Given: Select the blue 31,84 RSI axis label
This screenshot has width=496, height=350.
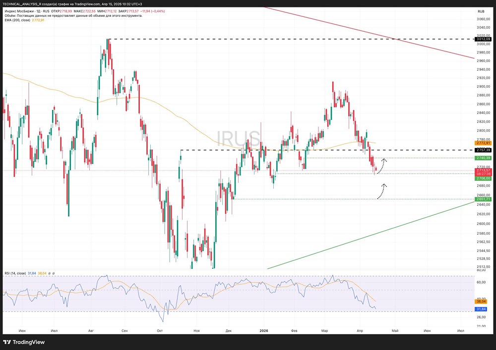Looking at the screenshot, I should (x=481, y=309).
